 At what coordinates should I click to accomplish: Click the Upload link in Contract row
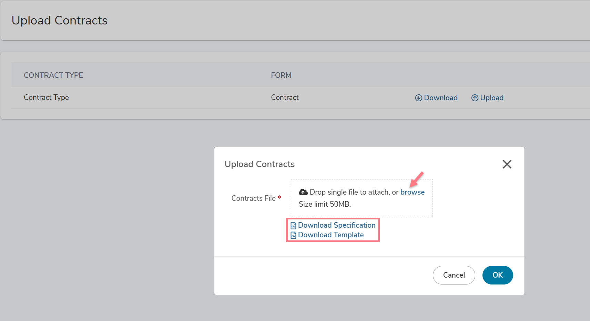(x=488, y=98)
